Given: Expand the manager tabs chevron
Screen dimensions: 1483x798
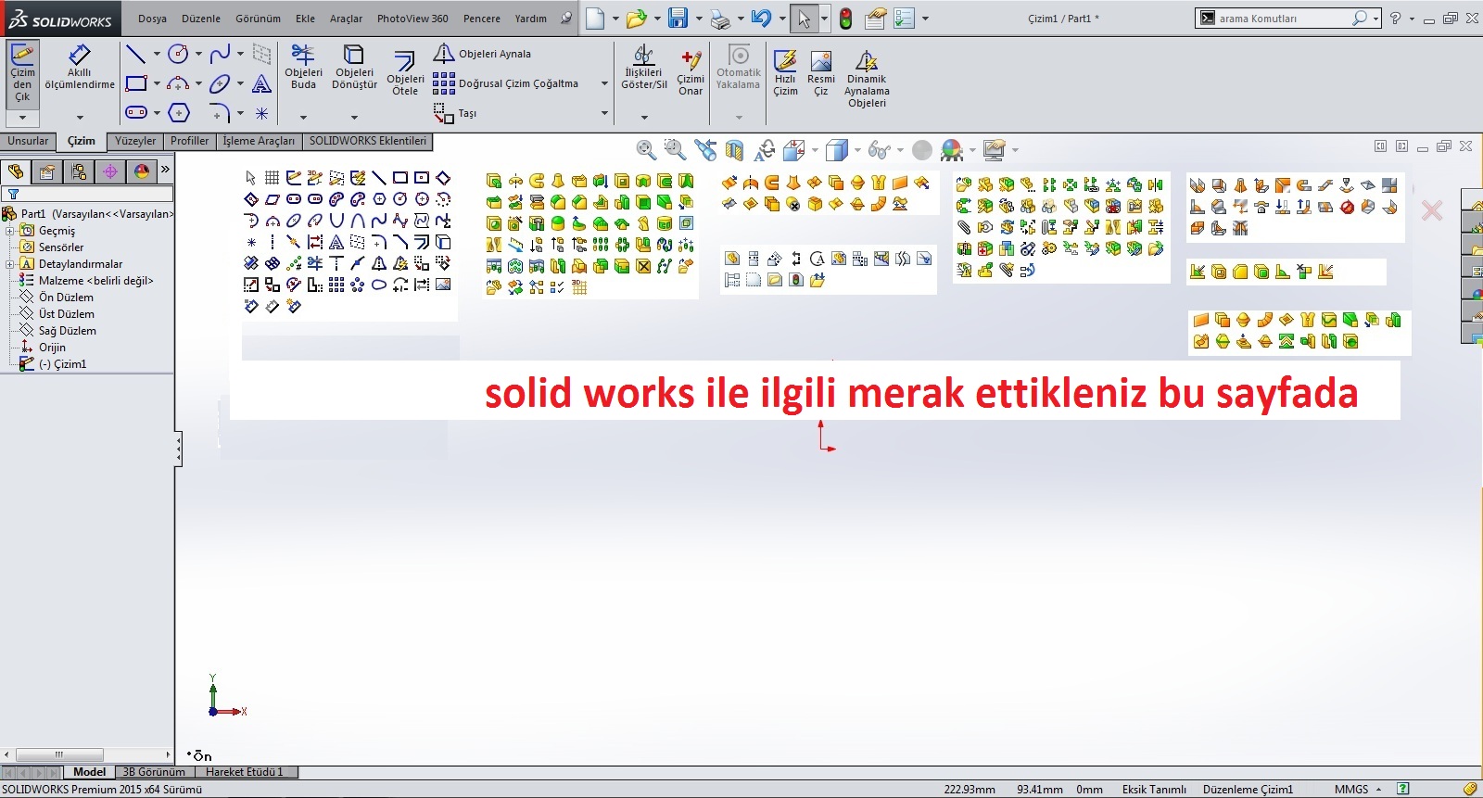Looking at the screenshot, I should coord(165,170).
